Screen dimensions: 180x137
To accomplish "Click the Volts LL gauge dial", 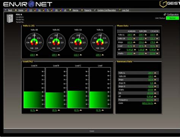I will pos(100,42).
